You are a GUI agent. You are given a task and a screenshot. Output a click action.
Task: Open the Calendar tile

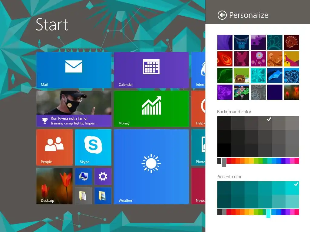point(151,70)
